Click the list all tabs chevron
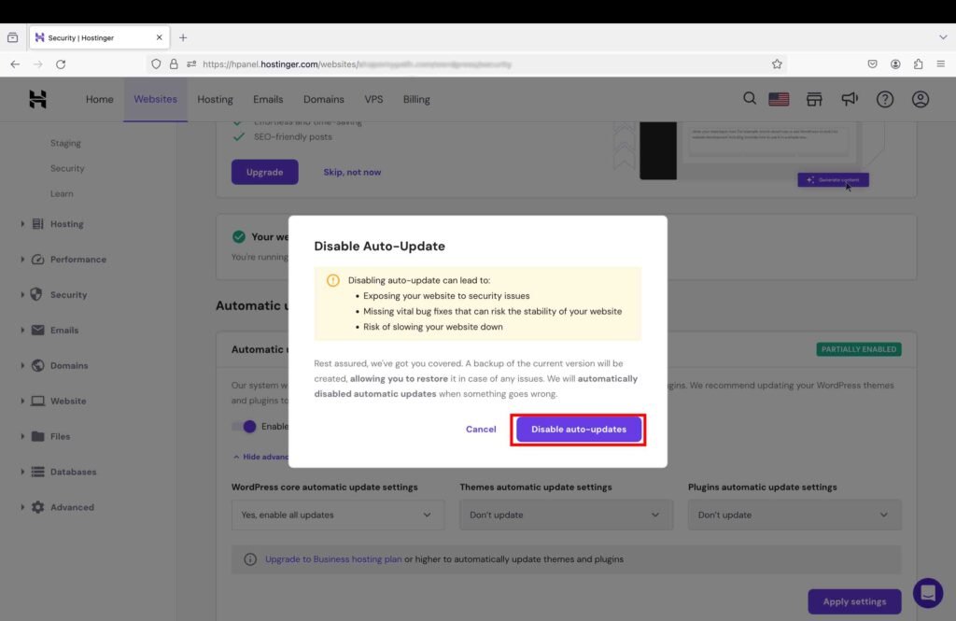The image size is (956, 621). pos(943,37)
